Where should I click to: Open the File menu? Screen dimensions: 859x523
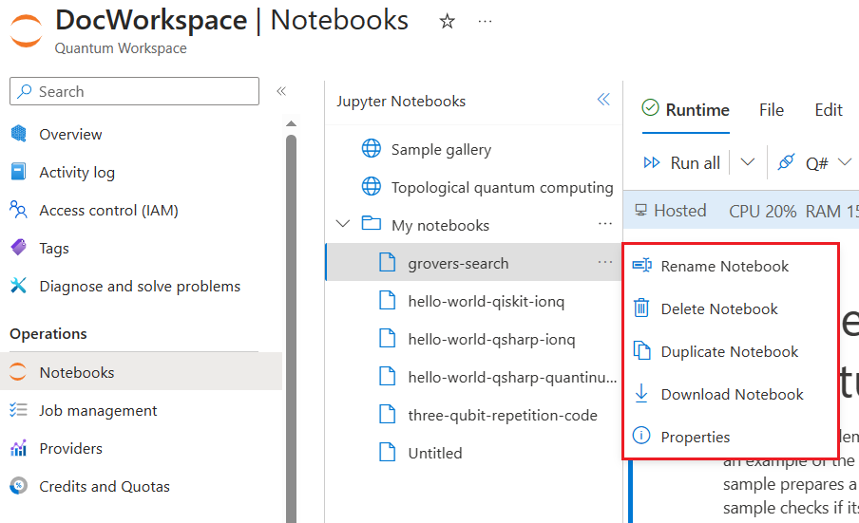click(x=772, y=110)
